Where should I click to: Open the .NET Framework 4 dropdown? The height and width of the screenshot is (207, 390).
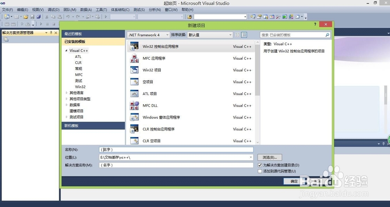pos(149,35)
